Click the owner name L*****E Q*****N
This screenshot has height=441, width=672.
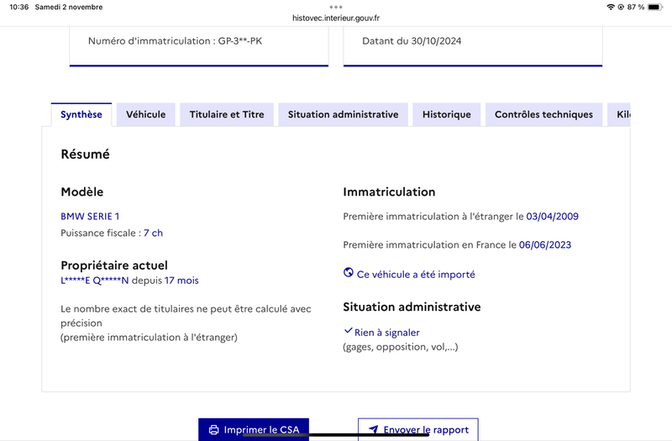click(x=95, y=281)
